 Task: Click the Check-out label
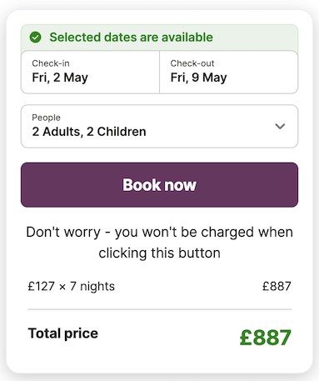click(x=192, y=63)
